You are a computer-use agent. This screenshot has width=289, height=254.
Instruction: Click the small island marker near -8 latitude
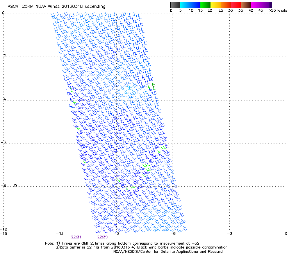click(16, 185)
